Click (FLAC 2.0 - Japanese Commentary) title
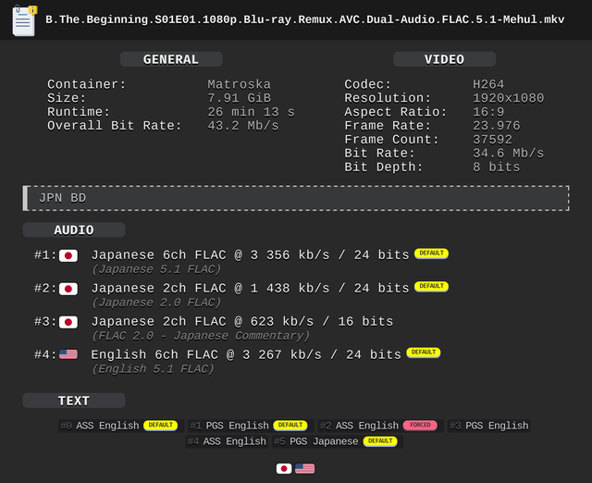The width and height of the screenshot is (592, 483). 201,336
